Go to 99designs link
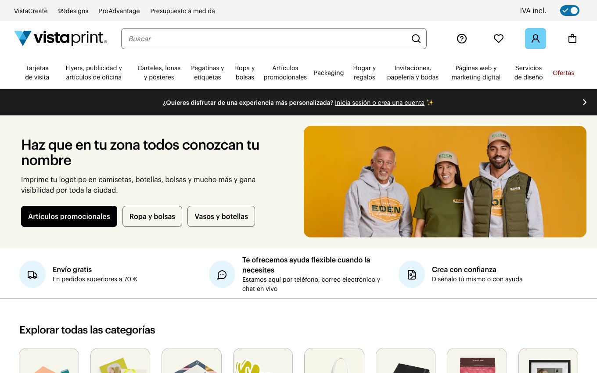 pos(73,11)
